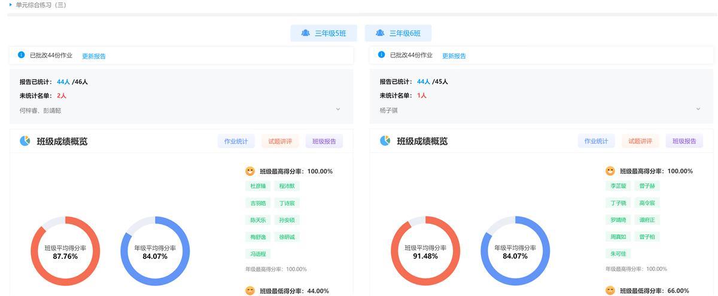This screenshot has height=296, width=718.
Task: Expand the 何梓睿、彭靖懿 unreported list chevron
Action: [x=338, y=109]
